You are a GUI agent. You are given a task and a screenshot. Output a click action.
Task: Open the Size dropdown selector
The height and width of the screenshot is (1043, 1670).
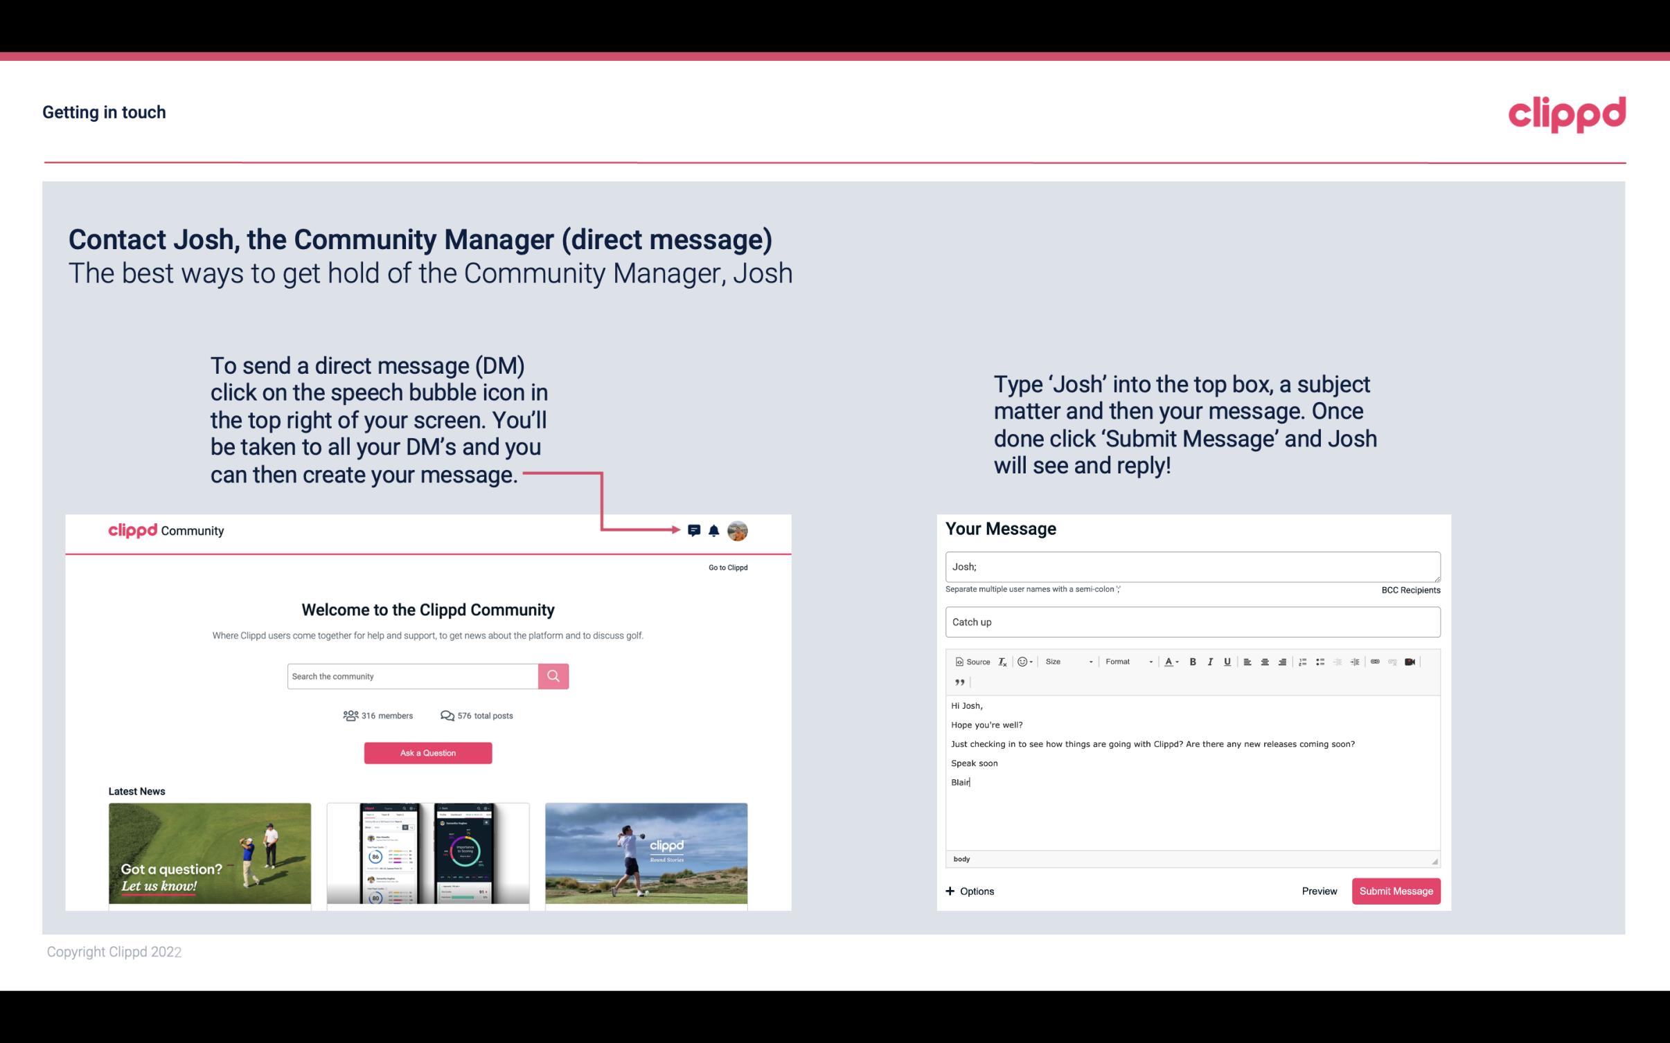click(x=1065, y=661)
